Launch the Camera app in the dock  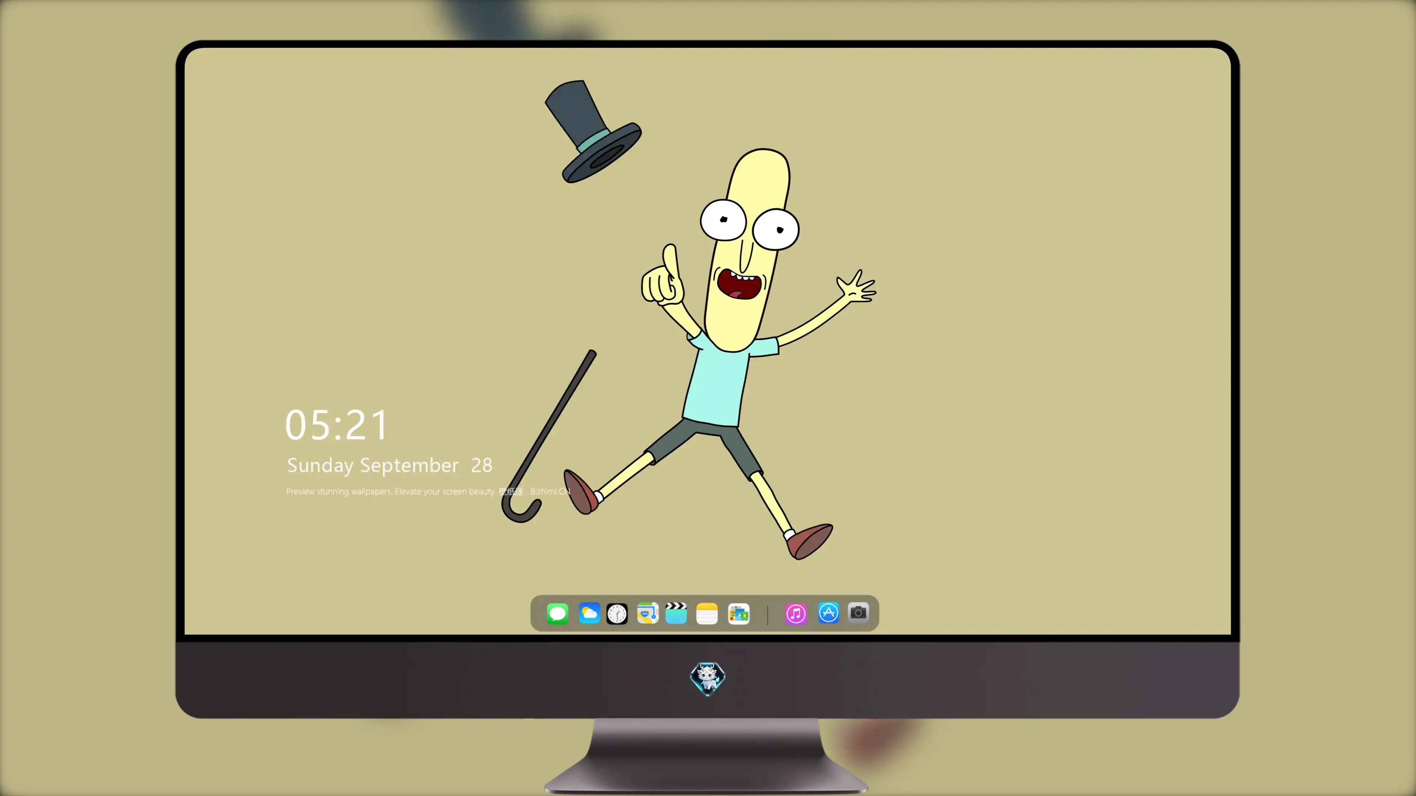tap(858, 612)
